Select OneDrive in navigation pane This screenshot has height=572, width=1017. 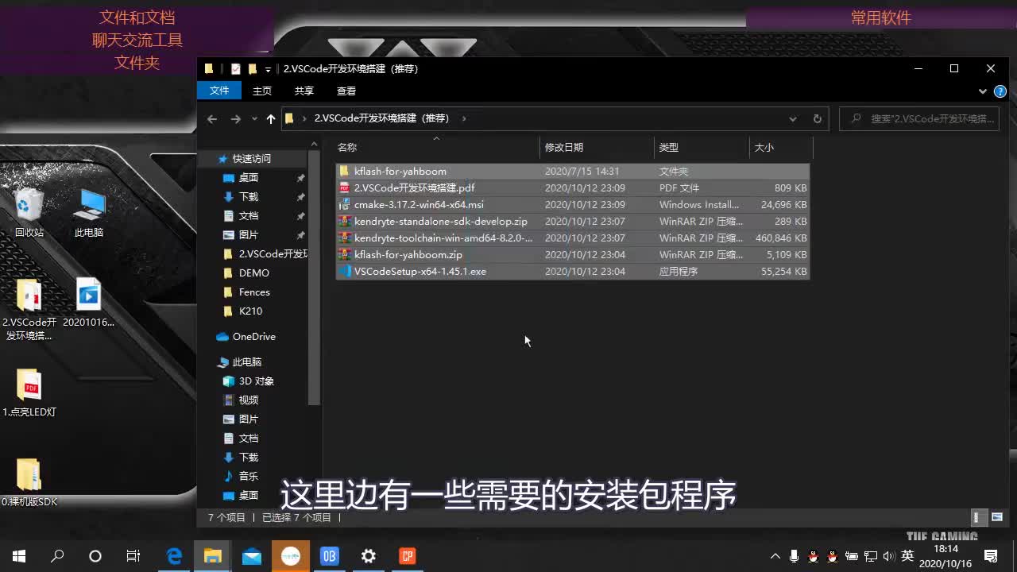(253, 337)
